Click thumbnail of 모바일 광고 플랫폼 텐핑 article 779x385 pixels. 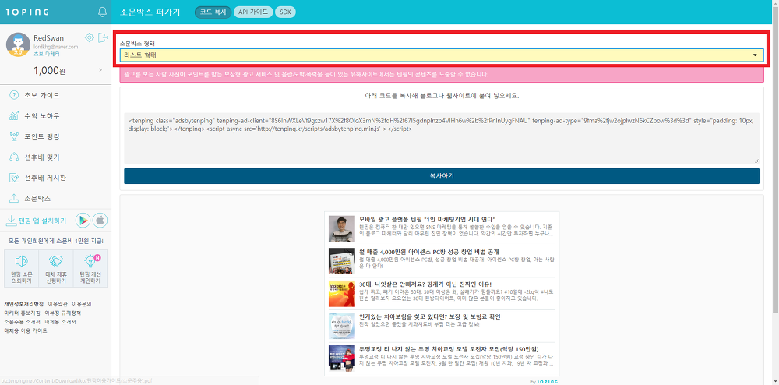[x=342, y=229]
